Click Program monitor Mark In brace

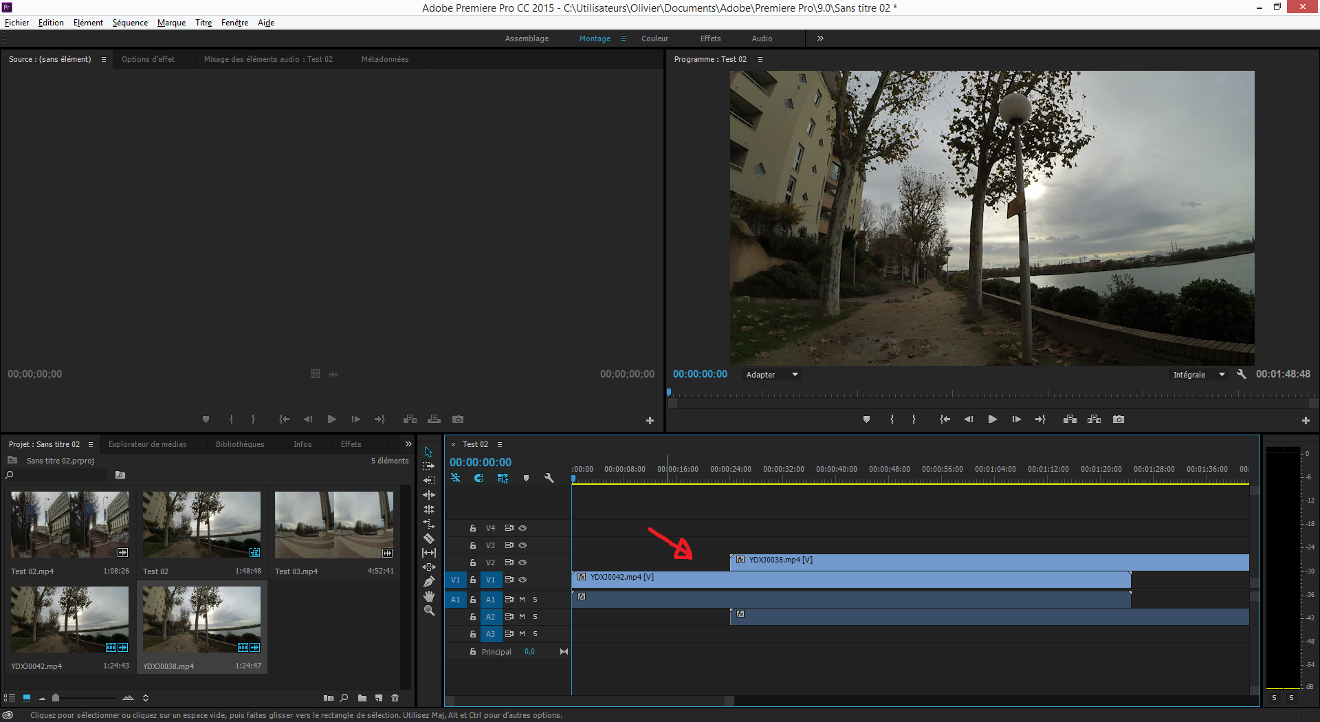tap(892, 419)
